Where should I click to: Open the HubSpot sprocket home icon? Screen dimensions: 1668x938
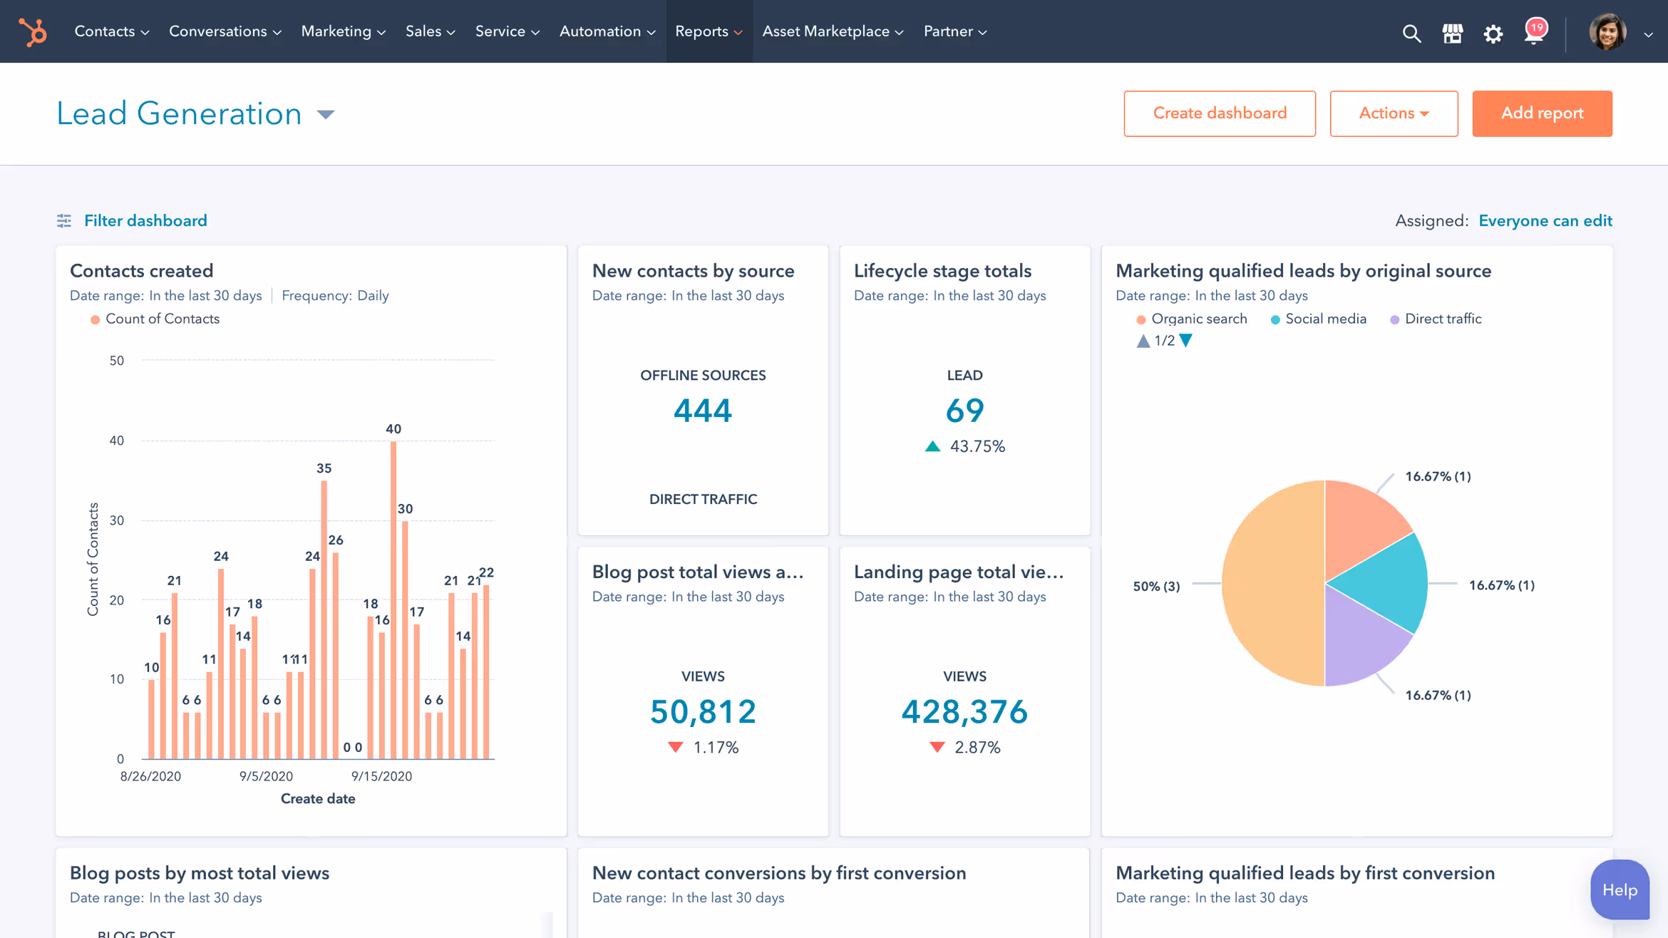(x=32, y=31)
